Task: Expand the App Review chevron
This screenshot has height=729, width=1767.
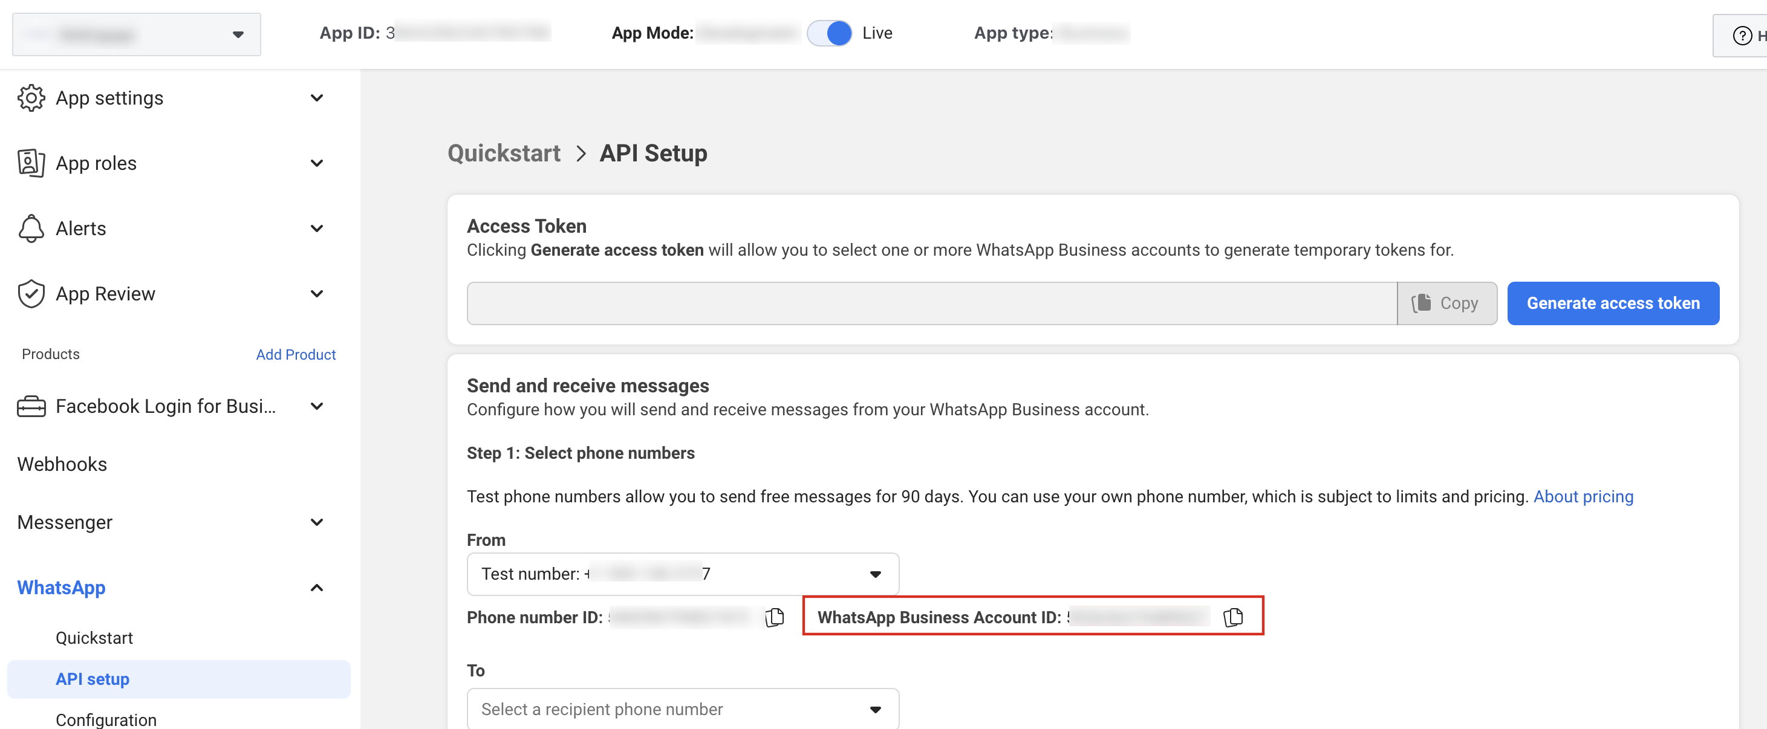Action: pos(317,294)
